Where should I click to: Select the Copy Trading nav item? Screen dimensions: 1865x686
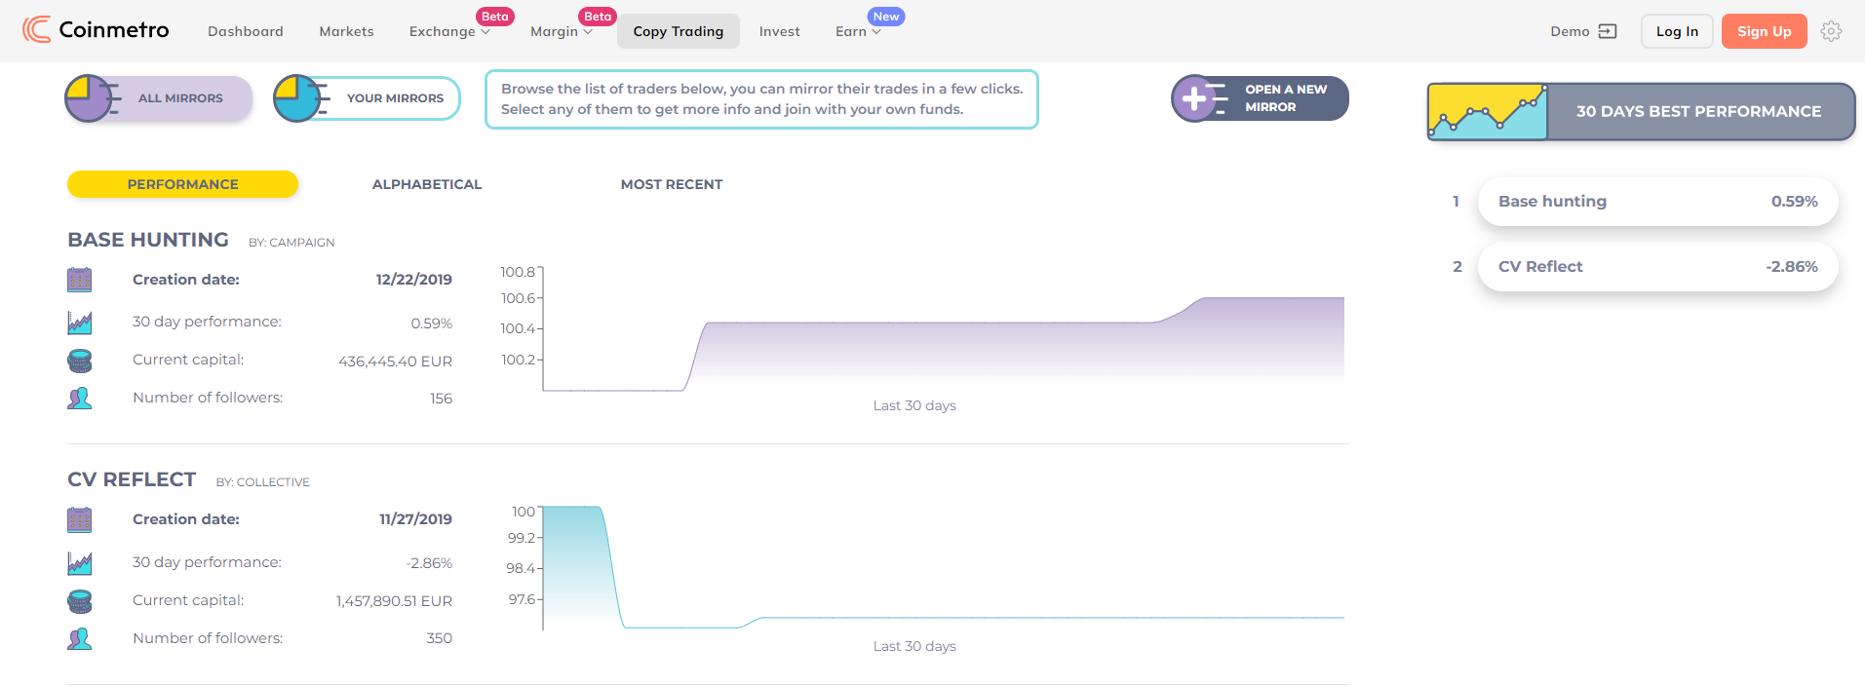coord(679,31)
